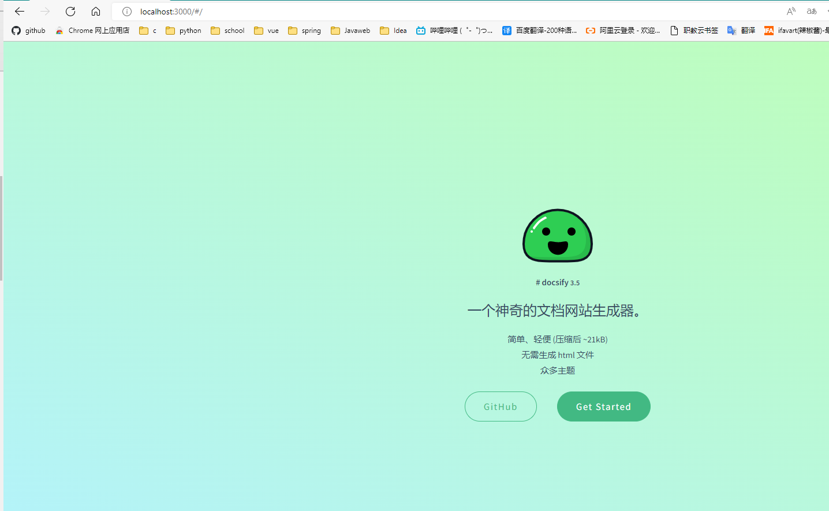Open the vue bookmark folder
Viewport: 829px width, 511px height.
tap(266, 31)
